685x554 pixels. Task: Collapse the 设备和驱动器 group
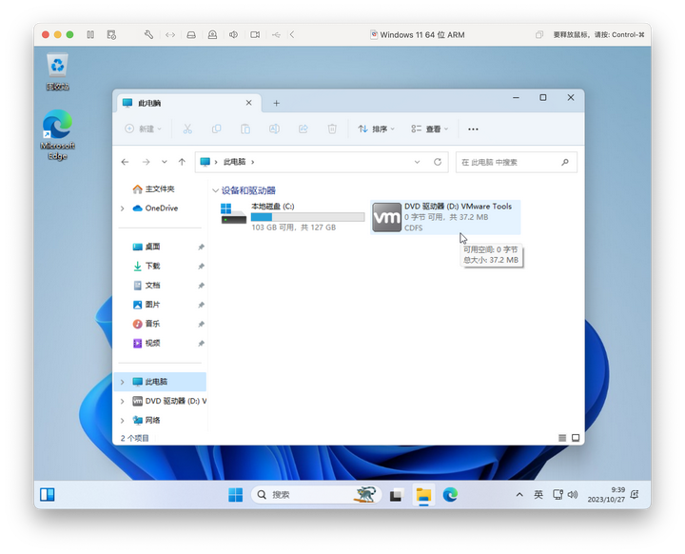pyautogui.click(x=215, y=190)
